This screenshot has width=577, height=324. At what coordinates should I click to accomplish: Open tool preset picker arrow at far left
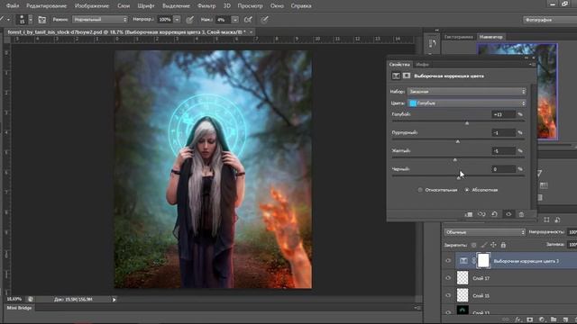pos(8,20)
